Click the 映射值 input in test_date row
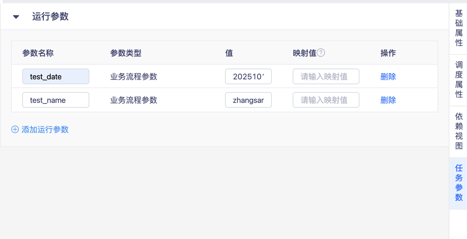This screenshot has height=239, width=467. click(326, 77)
